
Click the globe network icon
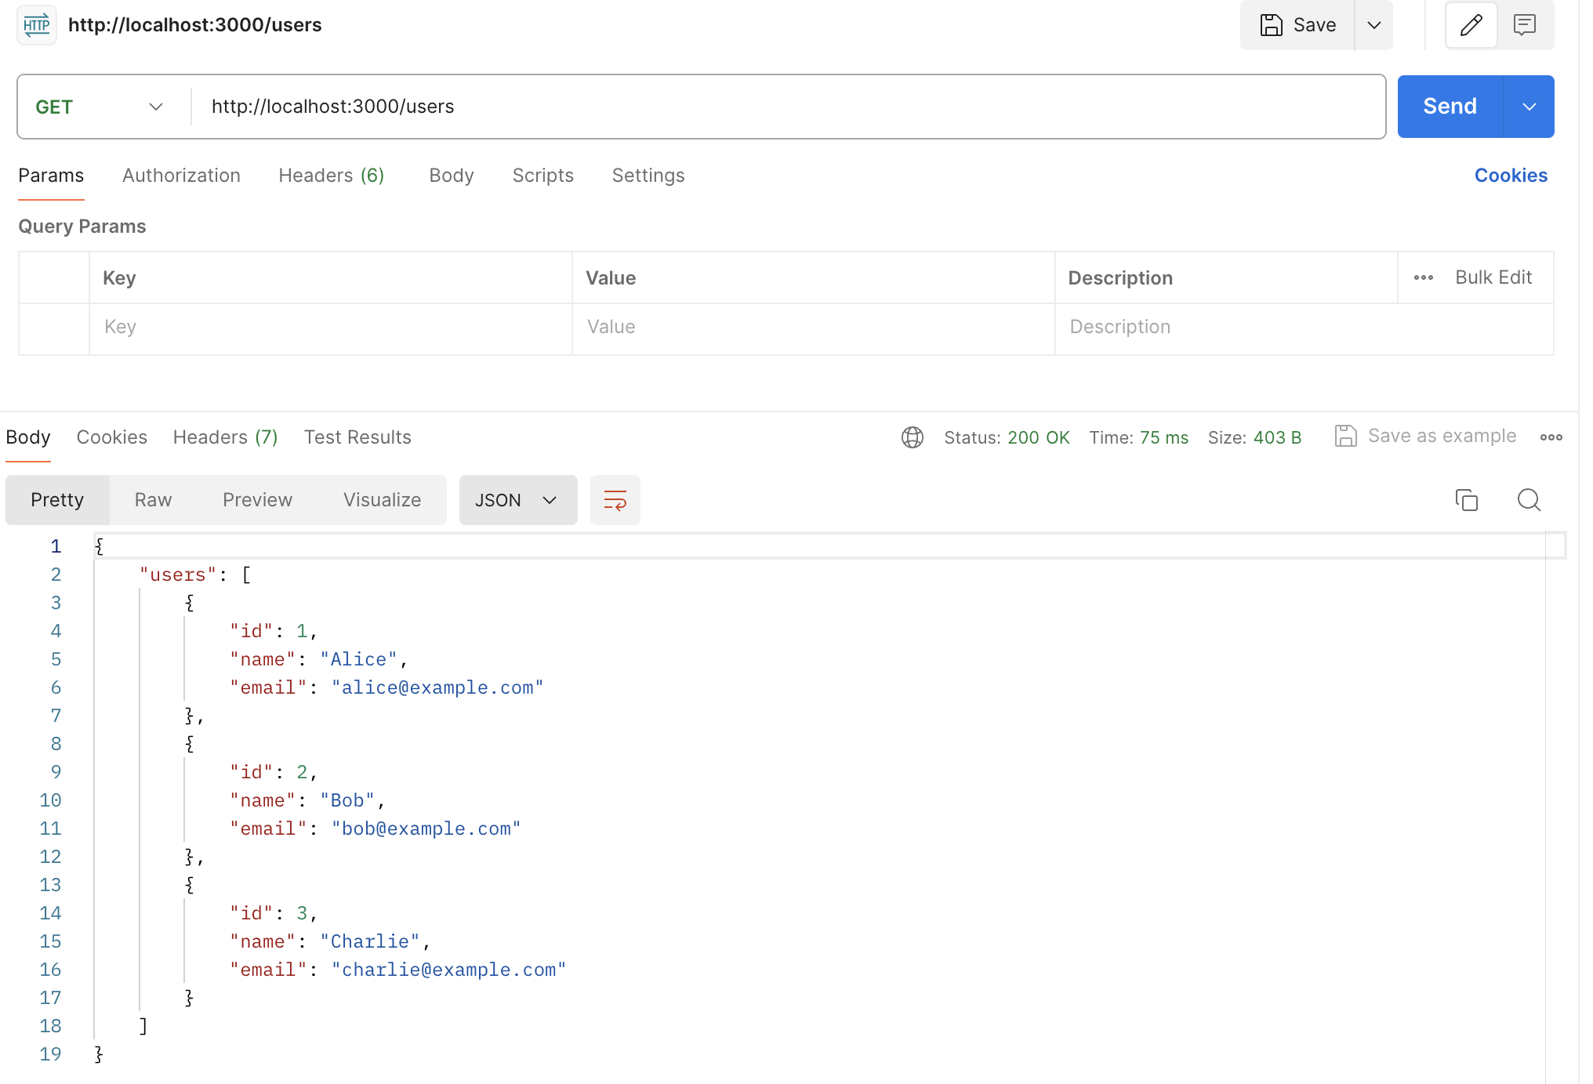[x=912, y=437]
